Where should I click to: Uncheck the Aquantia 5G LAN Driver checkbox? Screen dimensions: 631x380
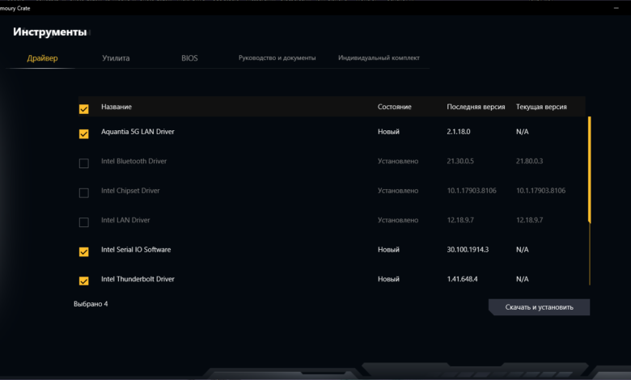pyautogui.click(x=83, y=134)
